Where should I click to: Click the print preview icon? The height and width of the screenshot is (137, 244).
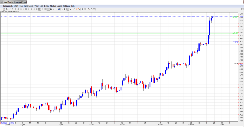[85, 9]
